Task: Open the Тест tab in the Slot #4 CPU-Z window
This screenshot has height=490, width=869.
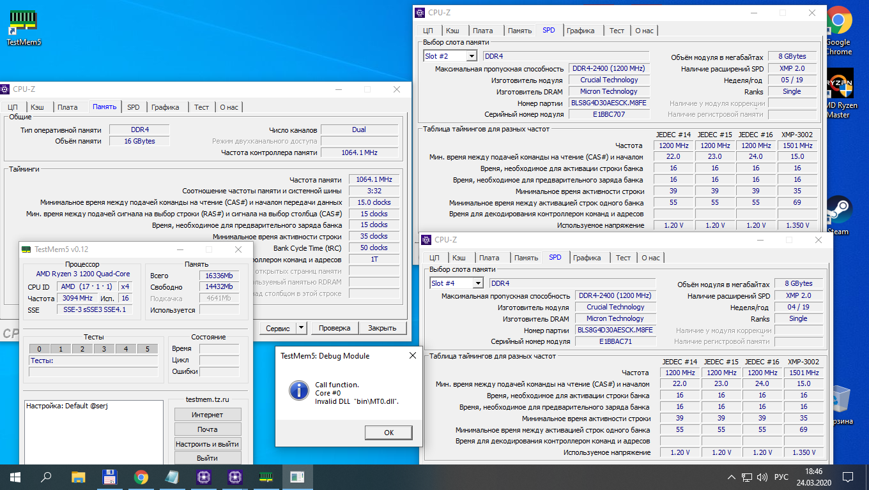Action: click(623, 258)
